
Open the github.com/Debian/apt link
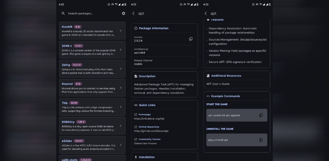(151, 131)
